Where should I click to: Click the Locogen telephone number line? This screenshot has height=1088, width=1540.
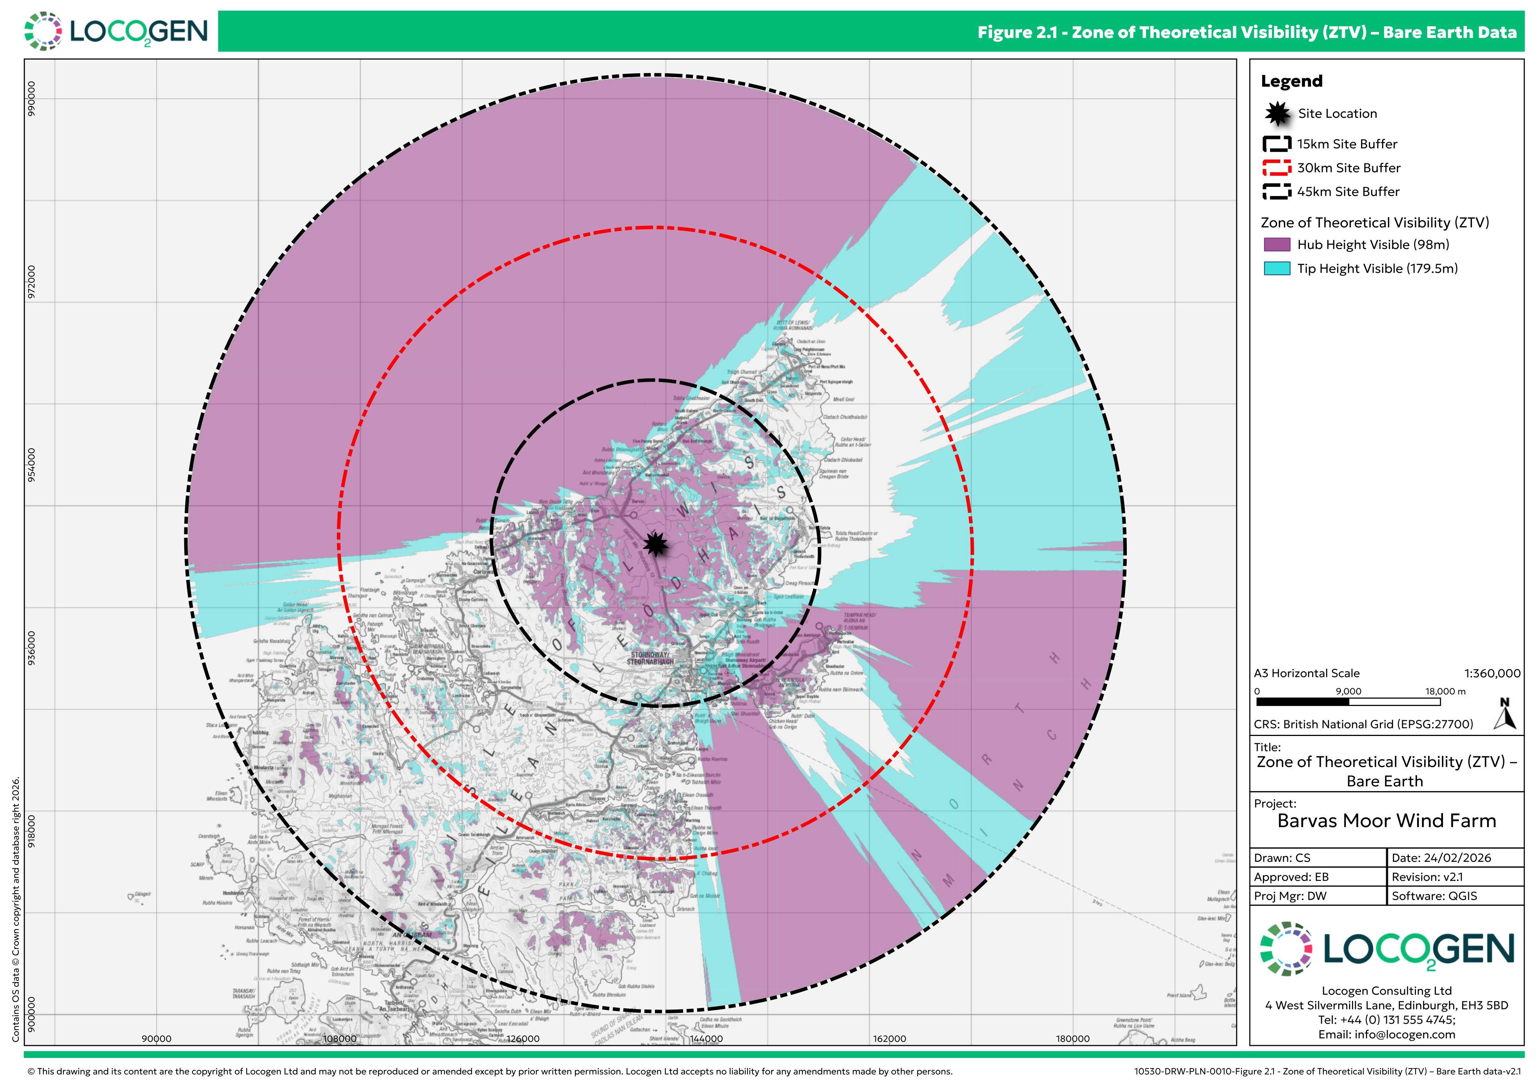pyautogui.click(x=1386, y=1020)
